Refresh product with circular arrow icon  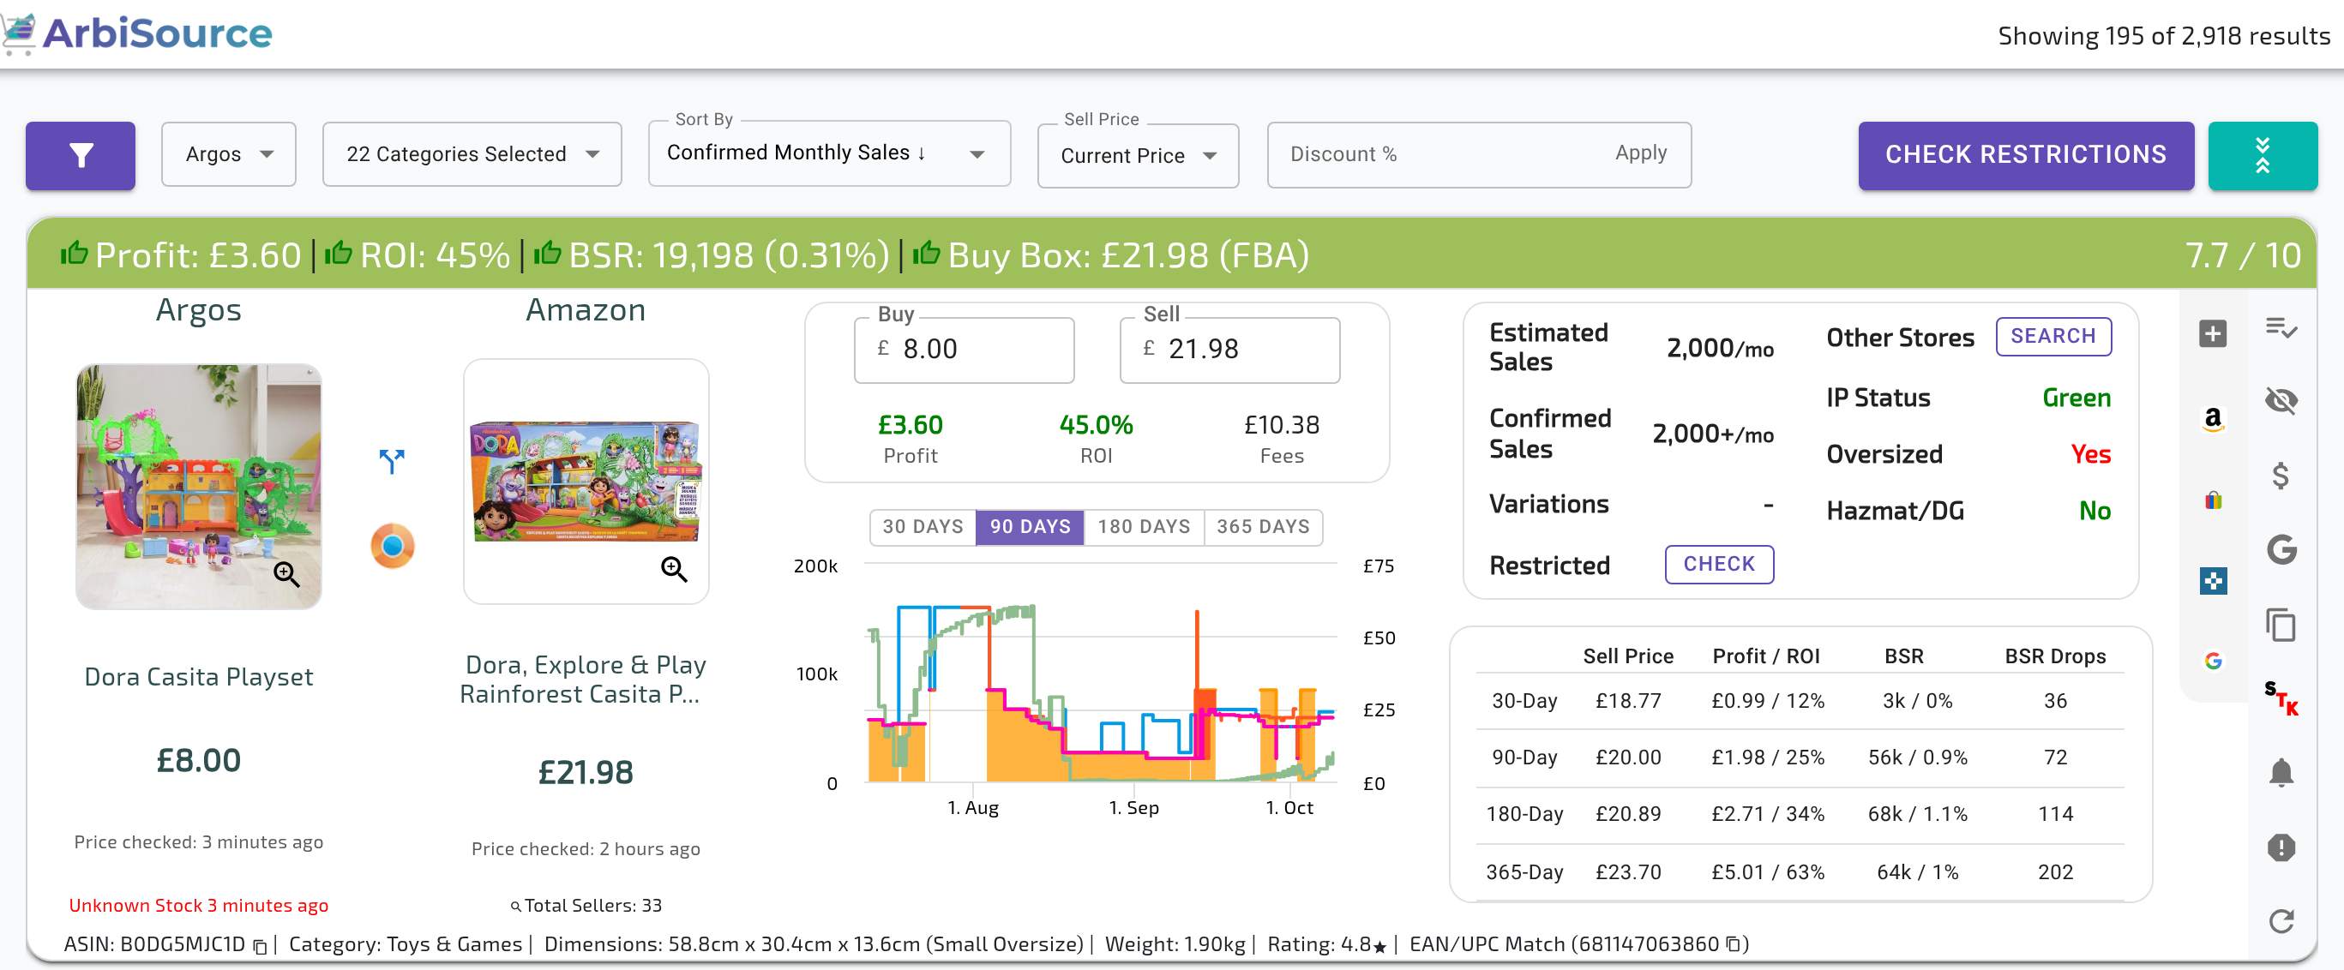[x=2281, y=922]
